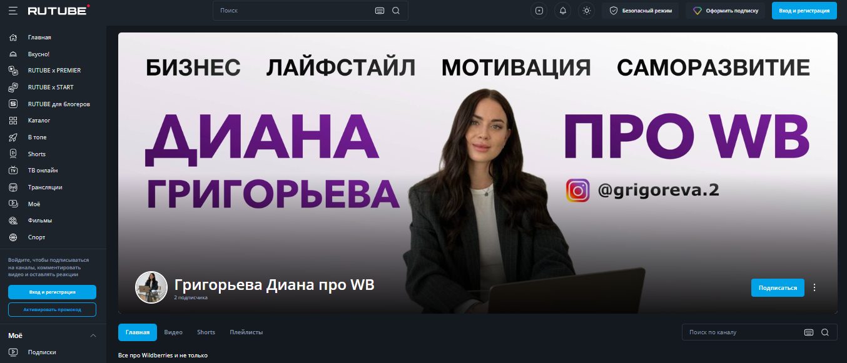
Task: Subscribe with the Подписаться button
Action: coord(778,287)
